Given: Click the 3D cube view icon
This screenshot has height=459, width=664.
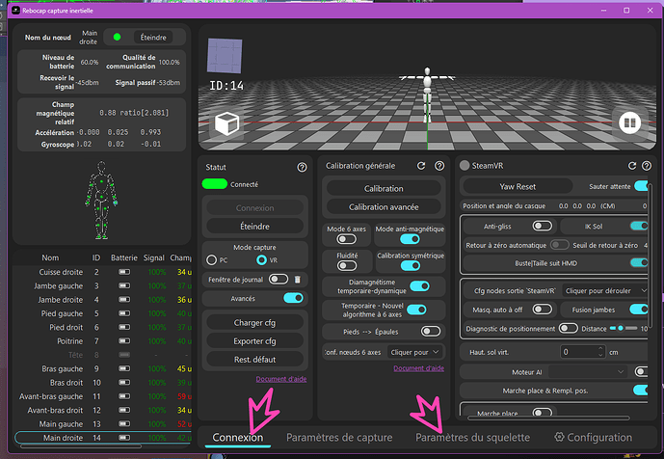Looking at the screenshot, I should point(226,124).
